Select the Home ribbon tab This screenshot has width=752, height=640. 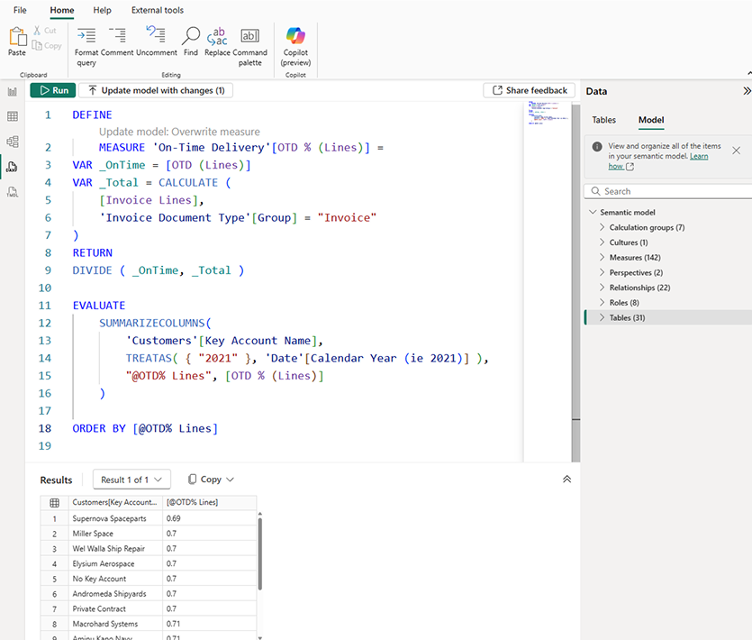pyautogui.click(x=61, y=10)
